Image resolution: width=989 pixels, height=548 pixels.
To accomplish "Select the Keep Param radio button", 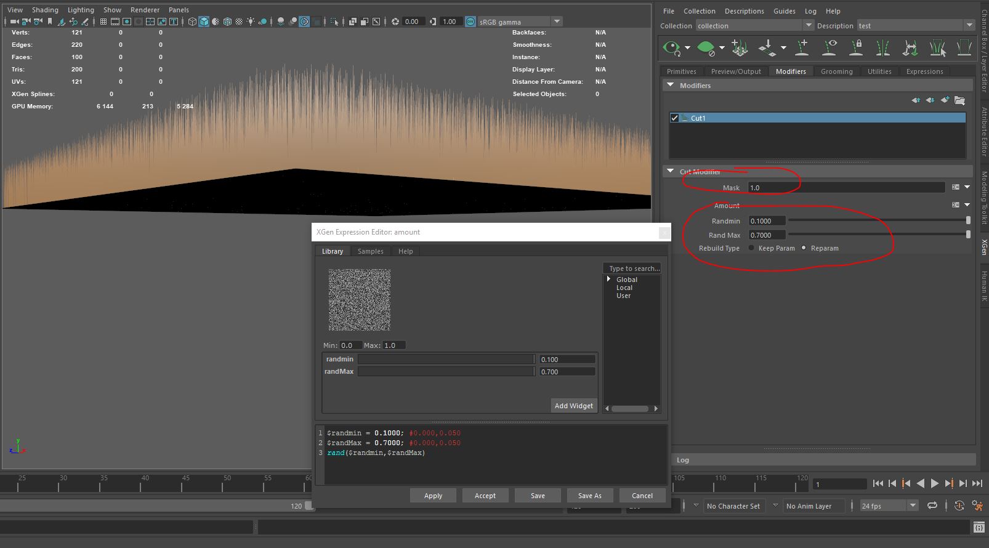I will tap(751, 248).
